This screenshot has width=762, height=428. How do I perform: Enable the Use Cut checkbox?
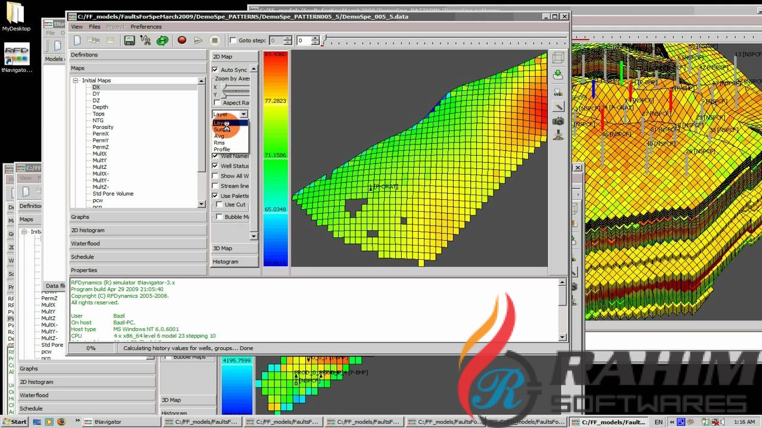tap(220, 204)
